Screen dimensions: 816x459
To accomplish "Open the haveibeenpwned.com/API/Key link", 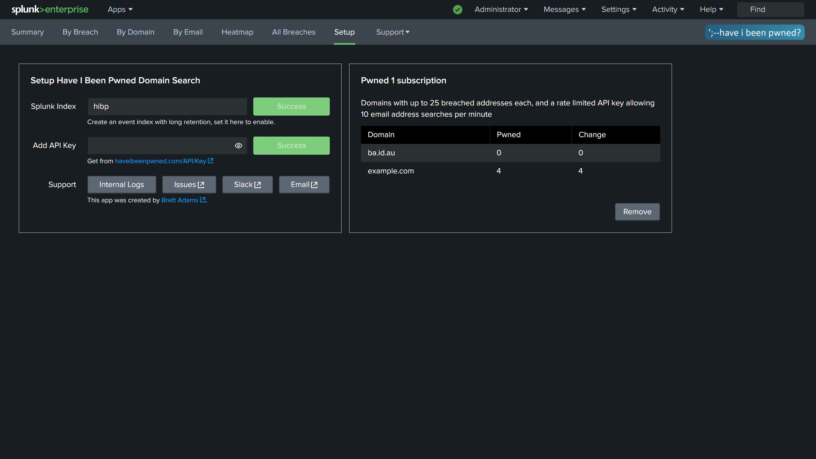I will click(160, 161).
